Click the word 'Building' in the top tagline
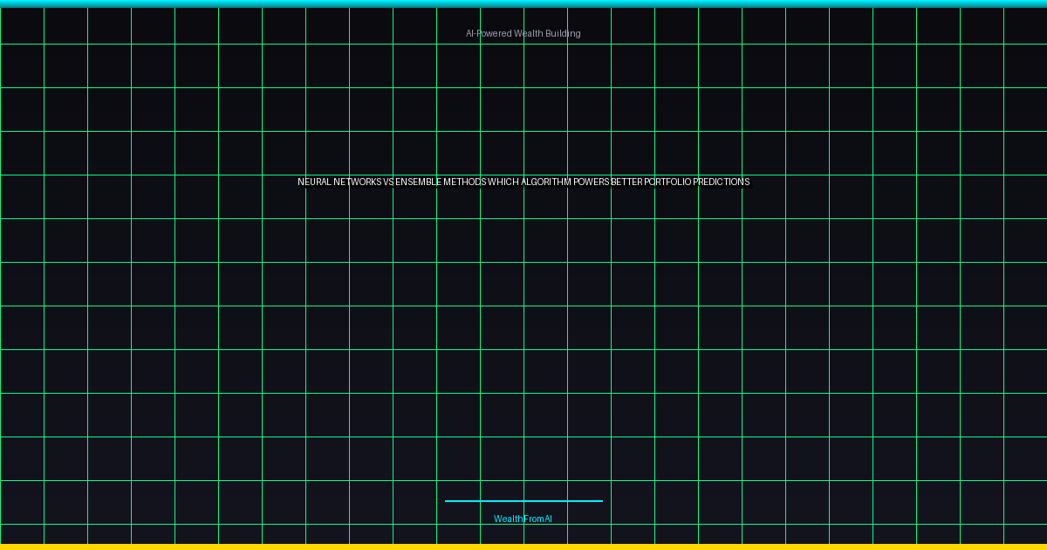This screenshot has height=550, width=1047. (x=563, y=33)
